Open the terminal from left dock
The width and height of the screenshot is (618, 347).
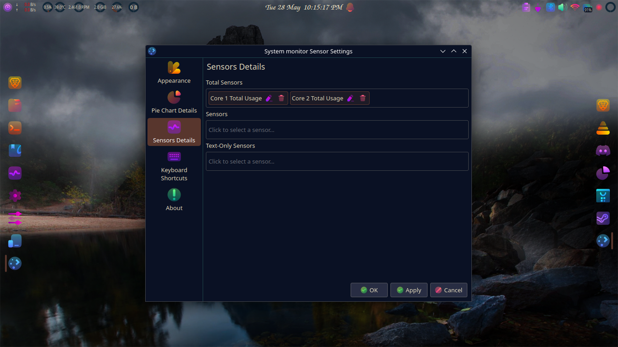(x=15, y=128)
